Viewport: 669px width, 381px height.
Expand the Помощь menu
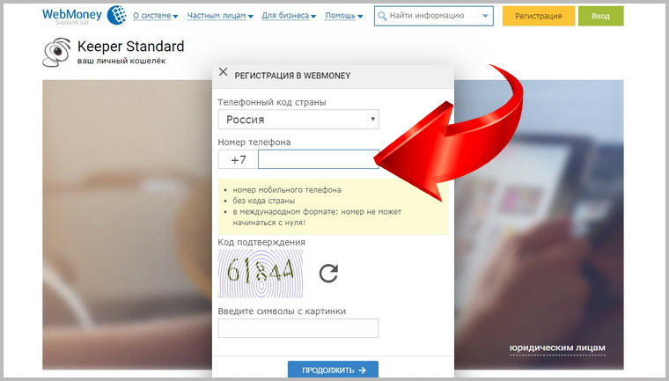(344, 16)
